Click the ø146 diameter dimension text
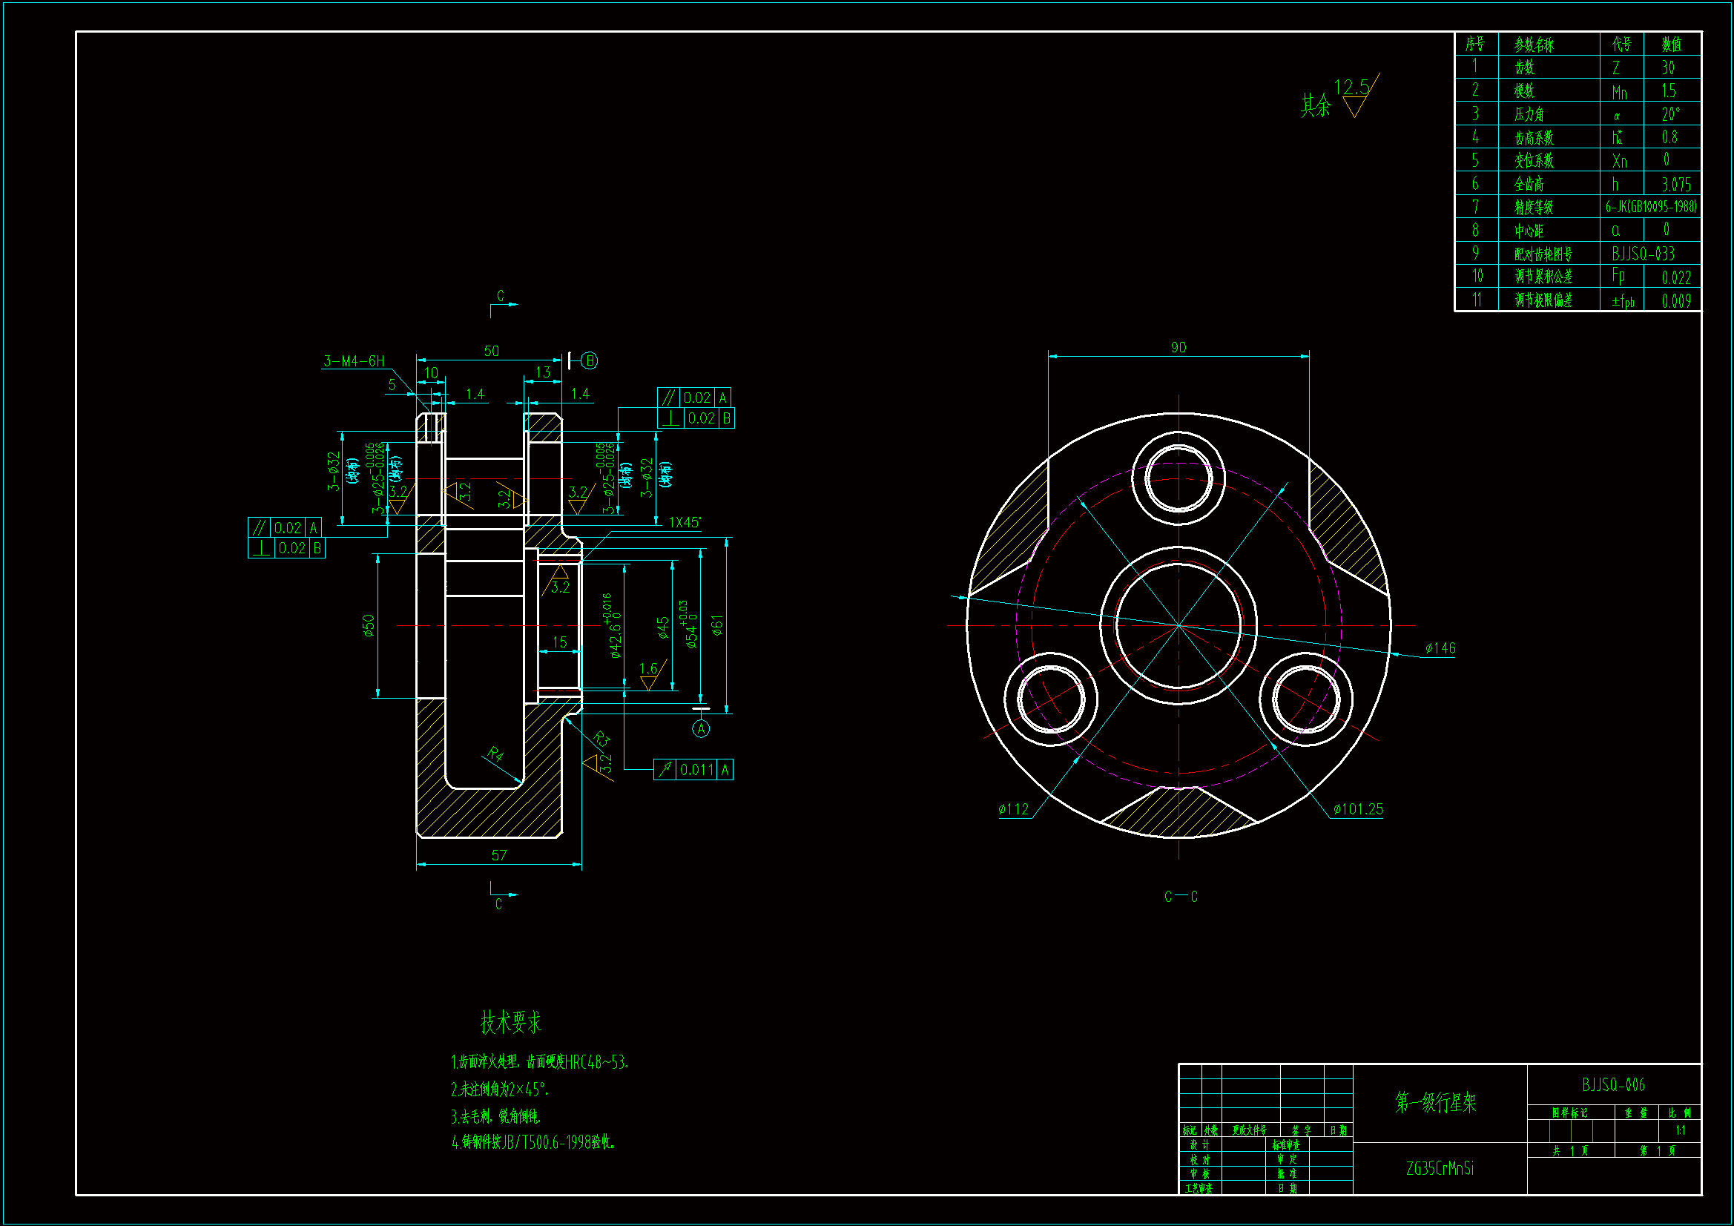This screenshot has width=1734, height=1226. pyautogui.click(x=1440, y=648)
